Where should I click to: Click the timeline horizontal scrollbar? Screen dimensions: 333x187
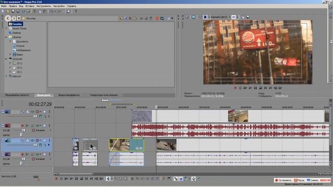click(x=75, y=174)
